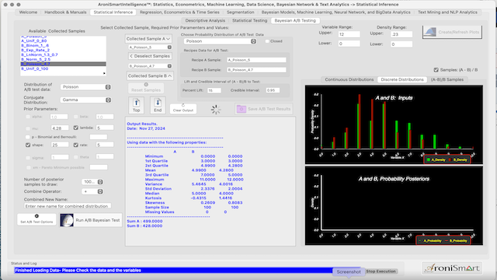Check the beta parameter checkbox
The image size is (497, 280).
coord(76,117)
